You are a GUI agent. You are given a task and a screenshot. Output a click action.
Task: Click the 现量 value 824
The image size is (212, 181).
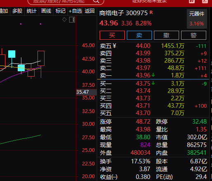(145, 145)
